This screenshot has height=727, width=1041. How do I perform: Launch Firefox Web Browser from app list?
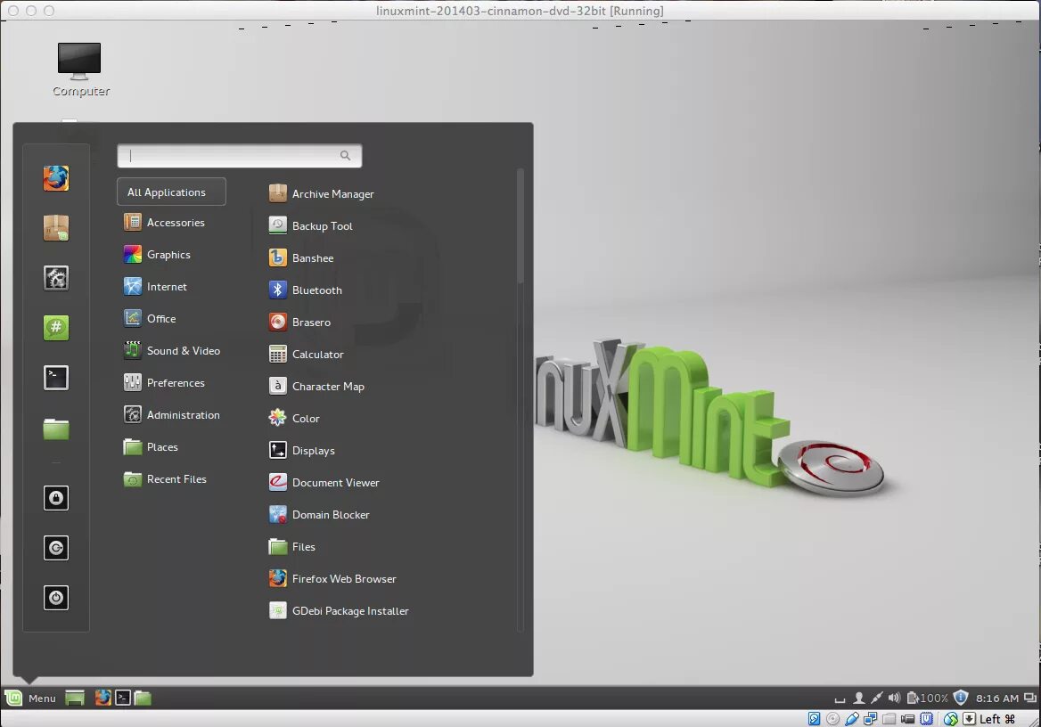pos(332,578)
